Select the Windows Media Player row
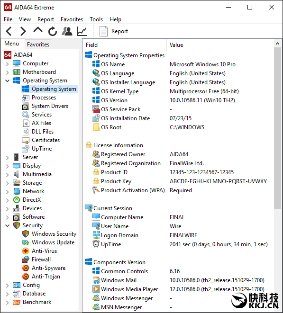 178,289
